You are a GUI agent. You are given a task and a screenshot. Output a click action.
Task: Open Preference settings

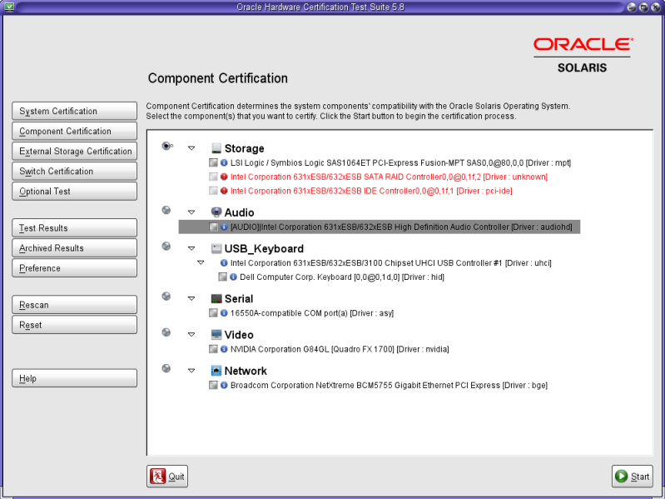(x=75, y=268)
